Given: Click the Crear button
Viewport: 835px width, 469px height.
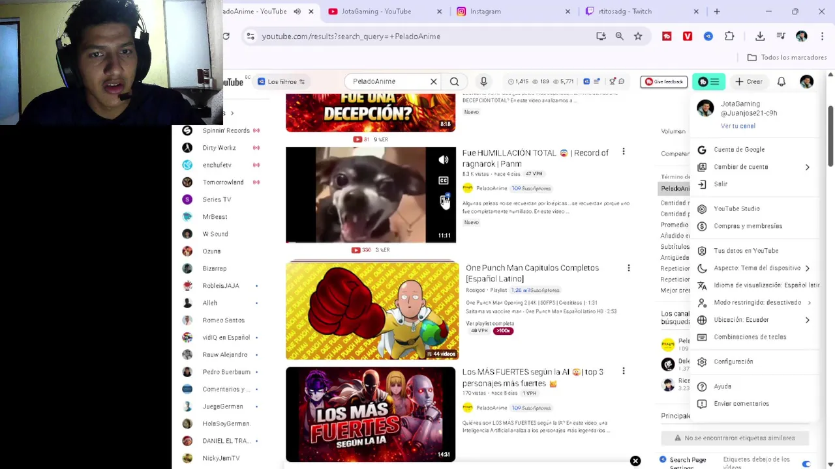Looking at the screenshot, I should pos(748,81).
